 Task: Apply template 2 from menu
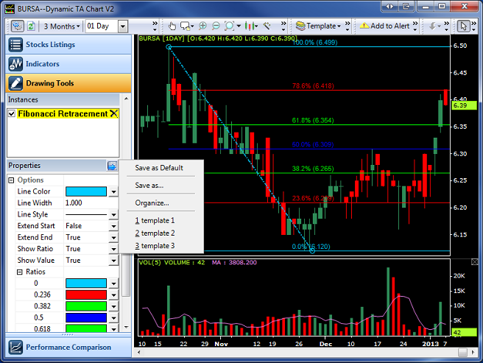point(155,233)
